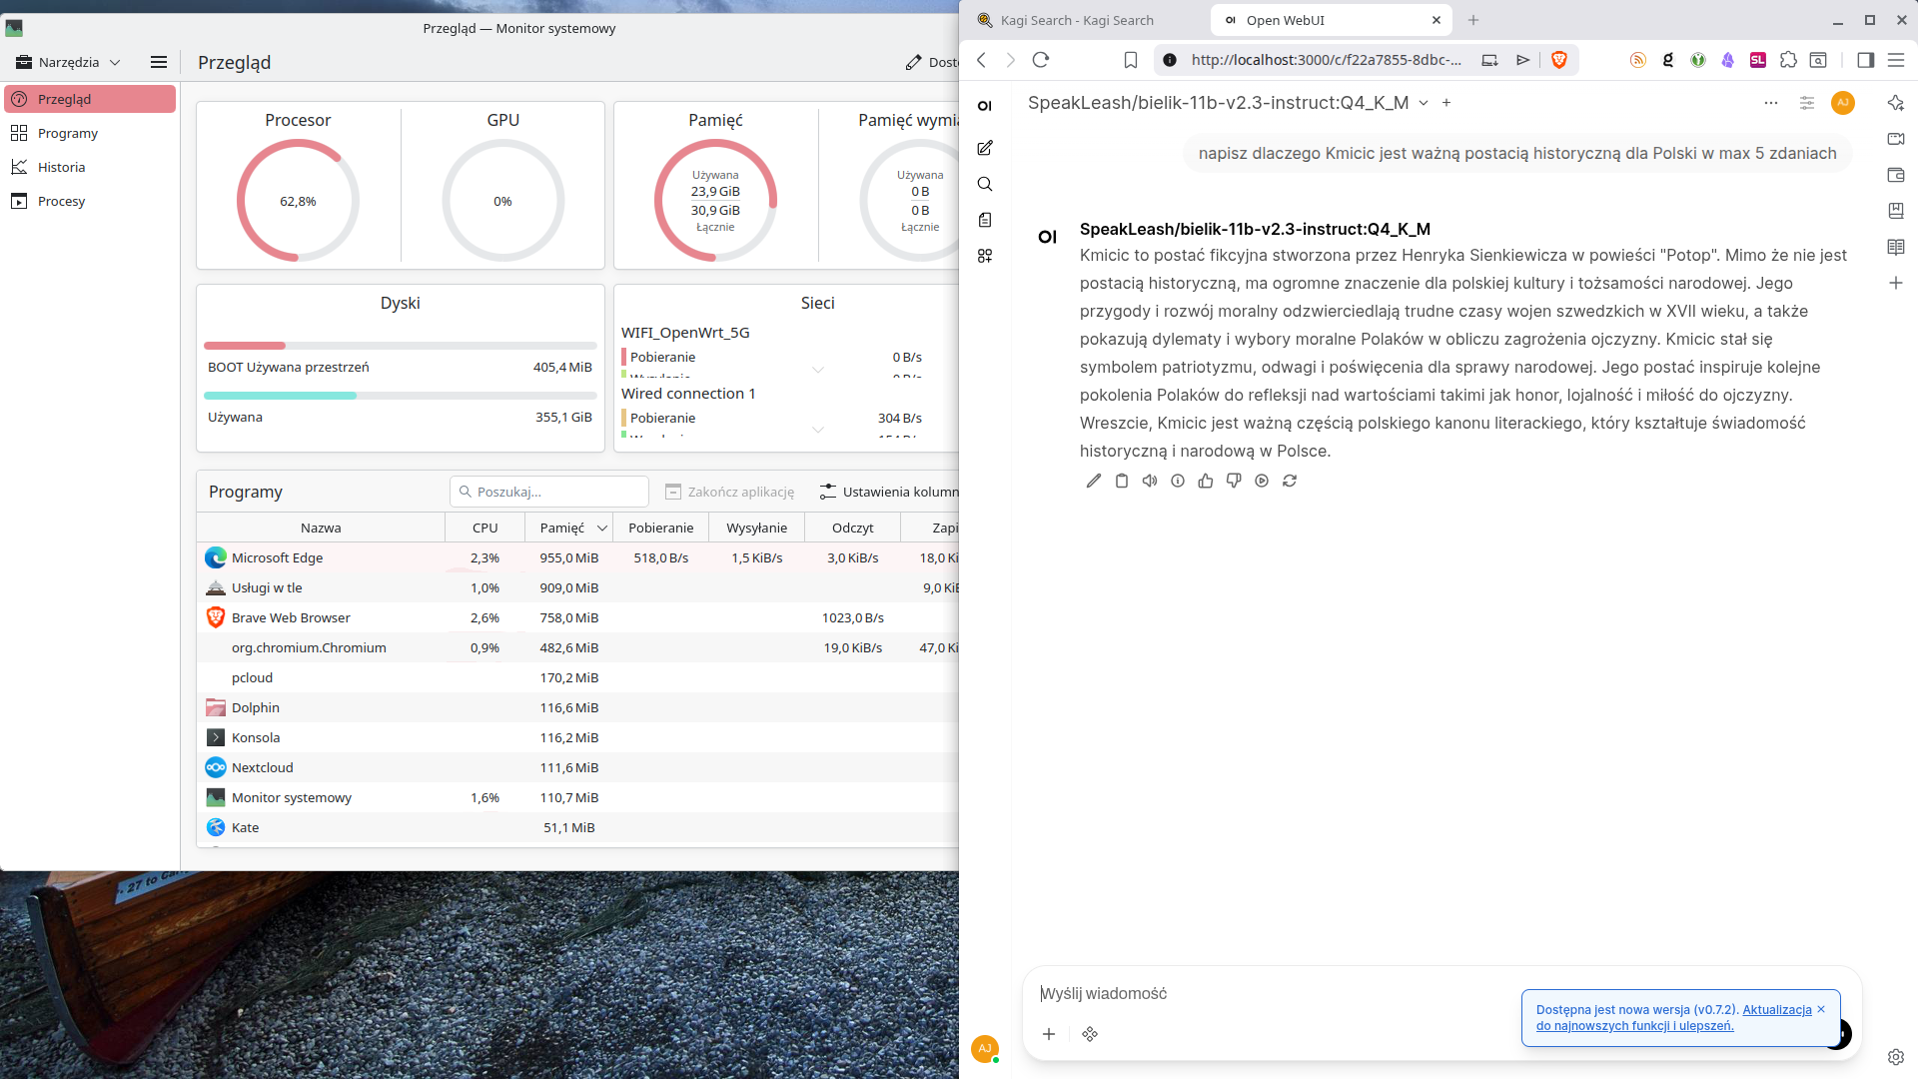Screen dimensions: 1918x1079
Task: Open chat controls sliders icon
Action: point(1806,103)
